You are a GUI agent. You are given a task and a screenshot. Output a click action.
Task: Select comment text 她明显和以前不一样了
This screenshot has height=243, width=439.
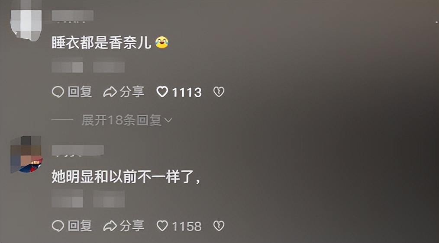[126, 177]
